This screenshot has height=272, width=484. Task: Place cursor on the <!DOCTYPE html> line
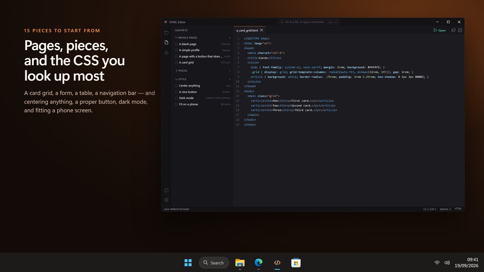pyautogui.click(x=257, y=39)
